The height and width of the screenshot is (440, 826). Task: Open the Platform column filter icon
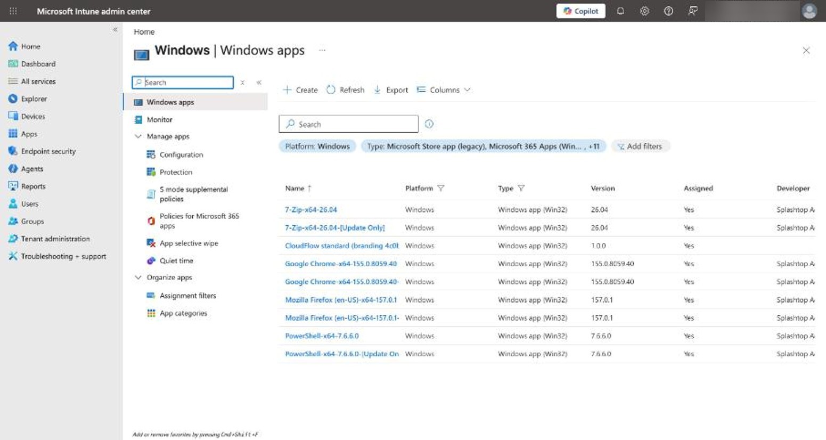click(441, 188)
